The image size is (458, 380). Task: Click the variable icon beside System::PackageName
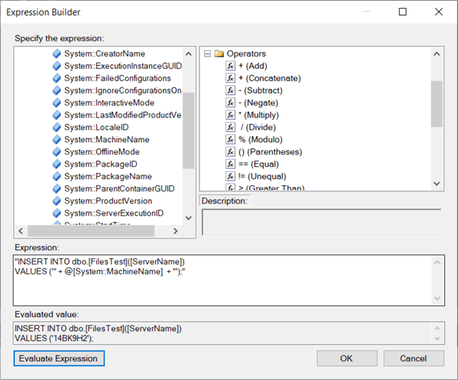pyautogui.click(x=56, y=176)
